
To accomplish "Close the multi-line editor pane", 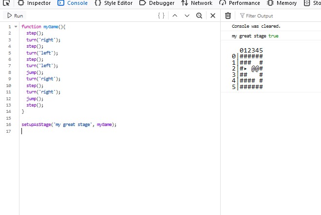I will (212, 16).
